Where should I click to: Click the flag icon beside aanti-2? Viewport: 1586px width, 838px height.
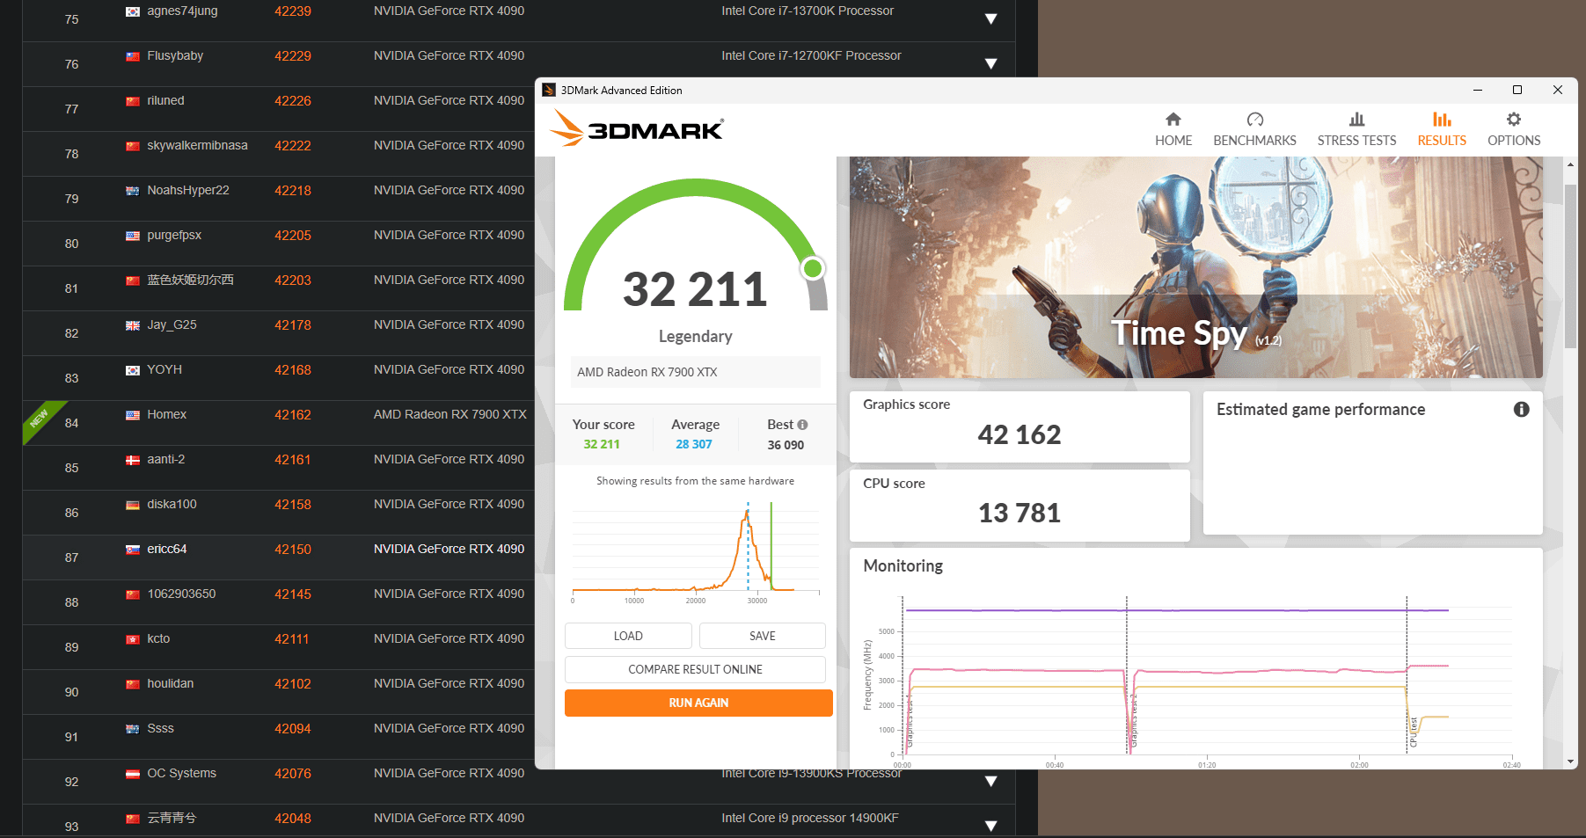[x=133, y=460]
